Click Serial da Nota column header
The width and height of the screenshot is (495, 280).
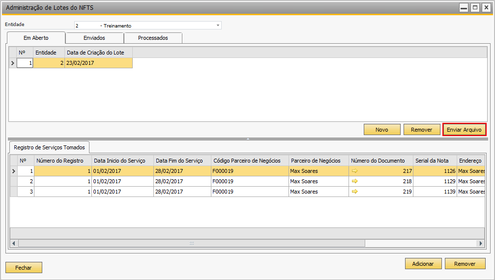(x=435, y=161)
